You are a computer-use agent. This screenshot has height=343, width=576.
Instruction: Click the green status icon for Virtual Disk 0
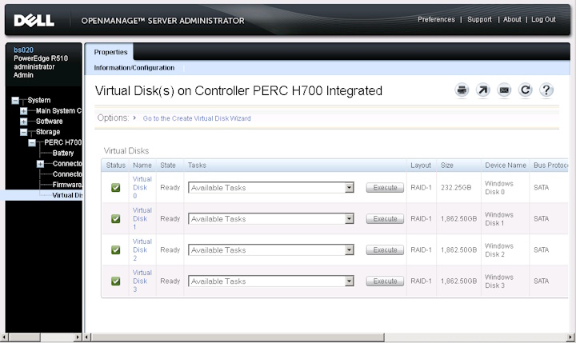point(115,188)
